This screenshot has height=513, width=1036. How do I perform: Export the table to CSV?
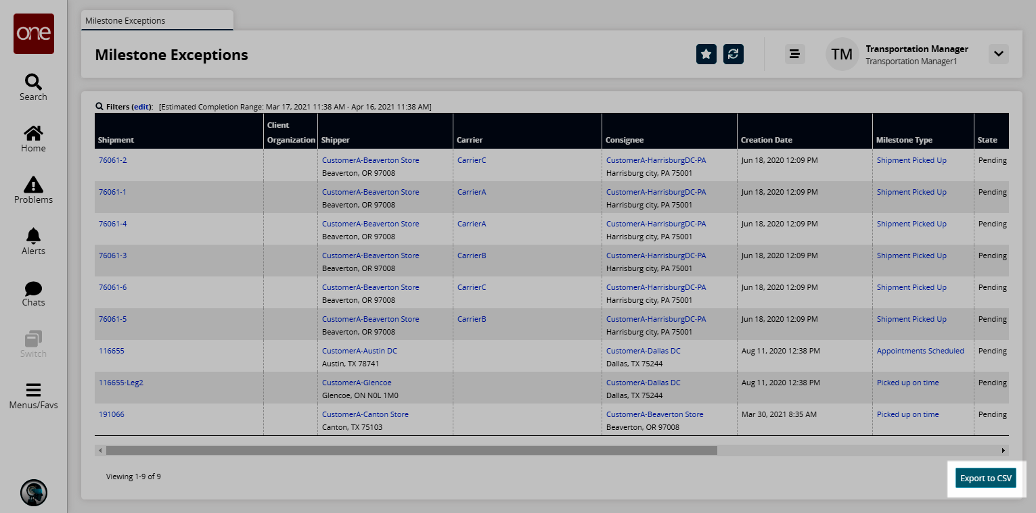[986, 478]
